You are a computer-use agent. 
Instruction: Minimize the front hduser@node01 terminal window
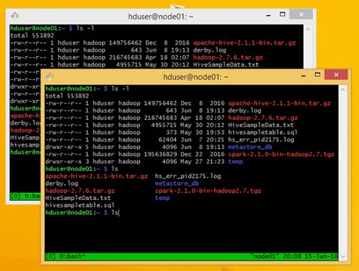pyautogui.click(x=304, y=76)
